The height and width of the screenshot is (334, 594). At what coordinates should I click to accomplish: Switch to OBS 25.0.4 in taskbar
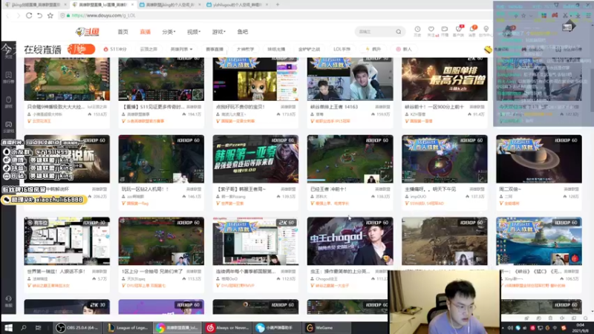click(78, 327)
